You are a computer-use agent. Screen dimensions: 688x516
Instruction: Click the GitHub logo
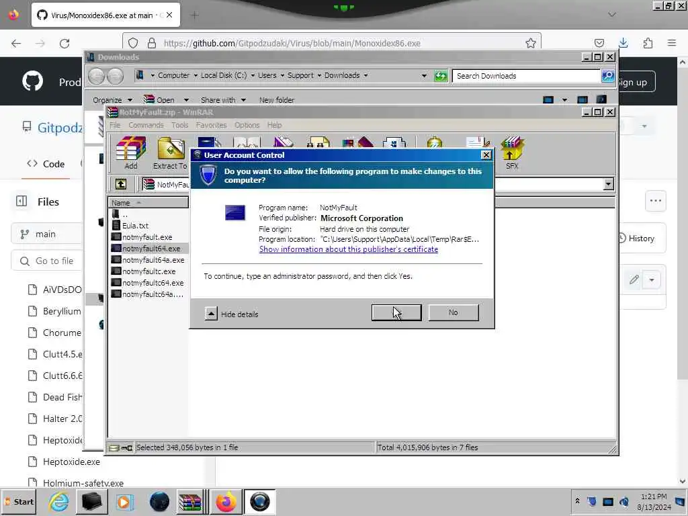point(32,81)
